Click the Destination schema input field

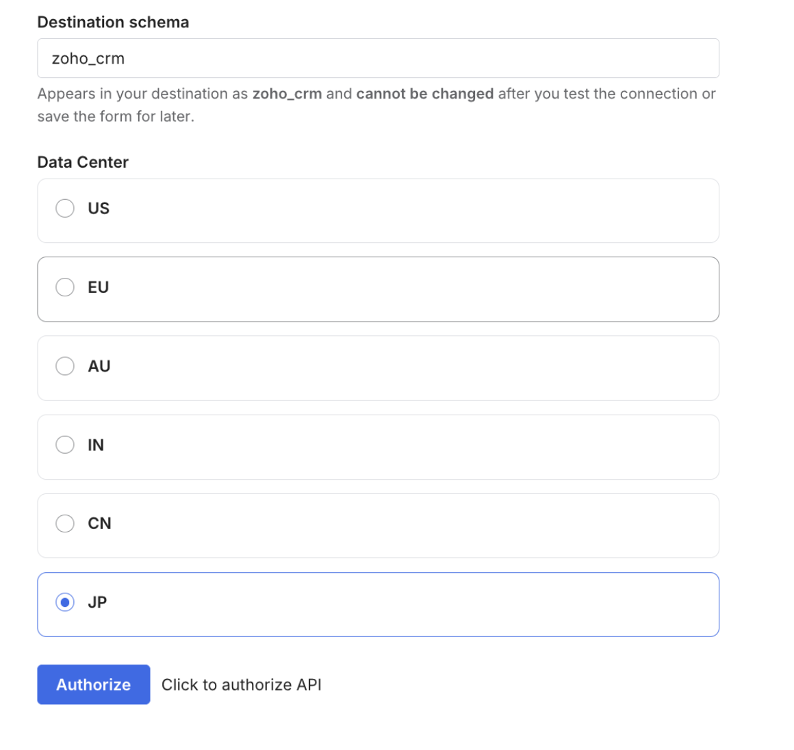coord(378,58)
